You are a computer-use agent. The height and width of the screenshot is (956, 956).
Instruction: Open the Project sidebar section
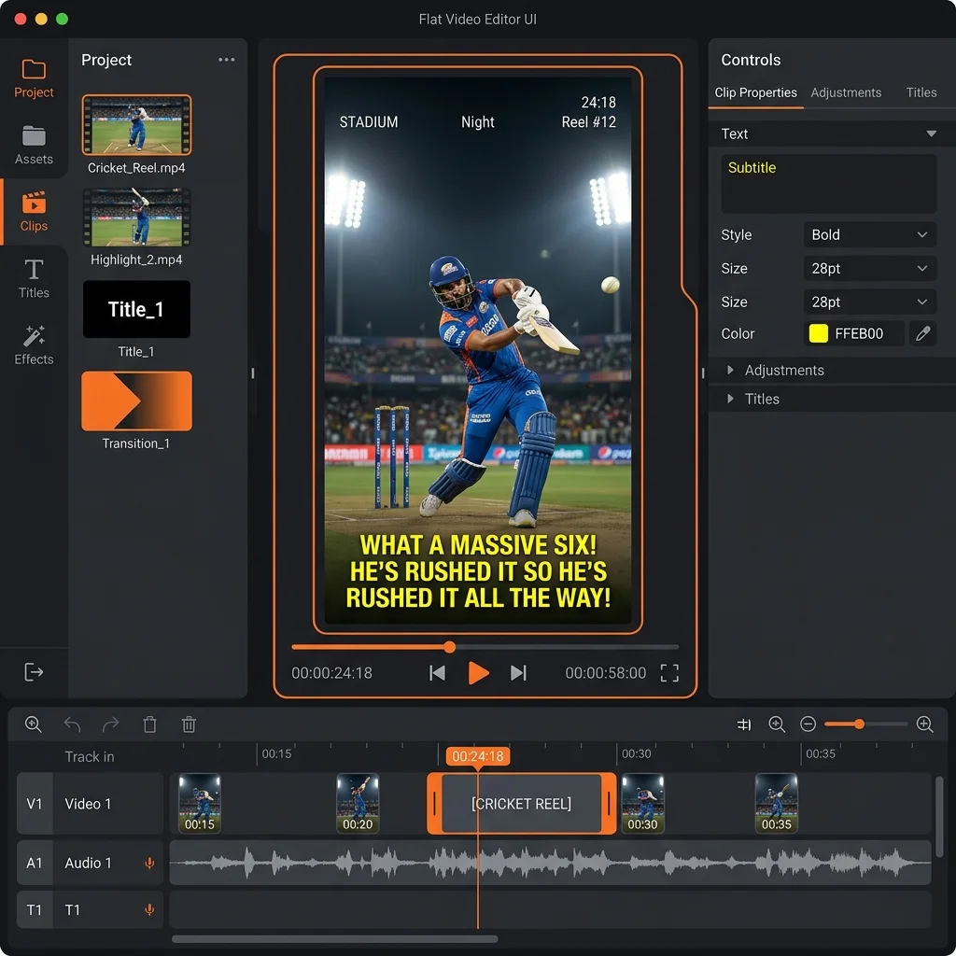[x=34, y=78]
